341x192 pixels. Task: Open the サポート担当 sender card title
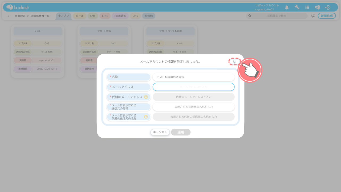pos(104,31)
